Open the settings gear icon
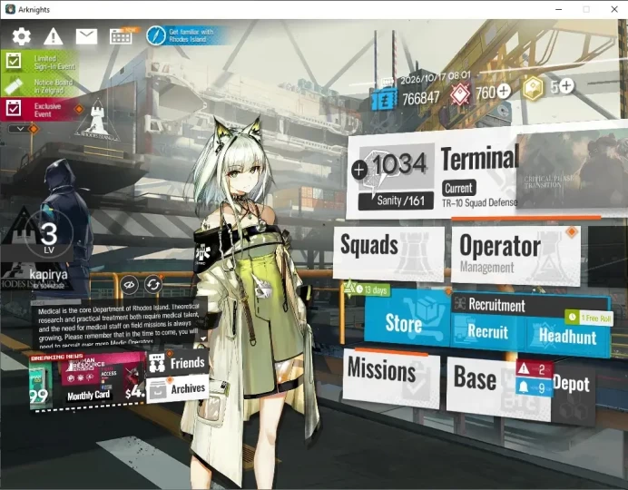The width and height of the screenshot is (628, 490). (x=21, y=37)
